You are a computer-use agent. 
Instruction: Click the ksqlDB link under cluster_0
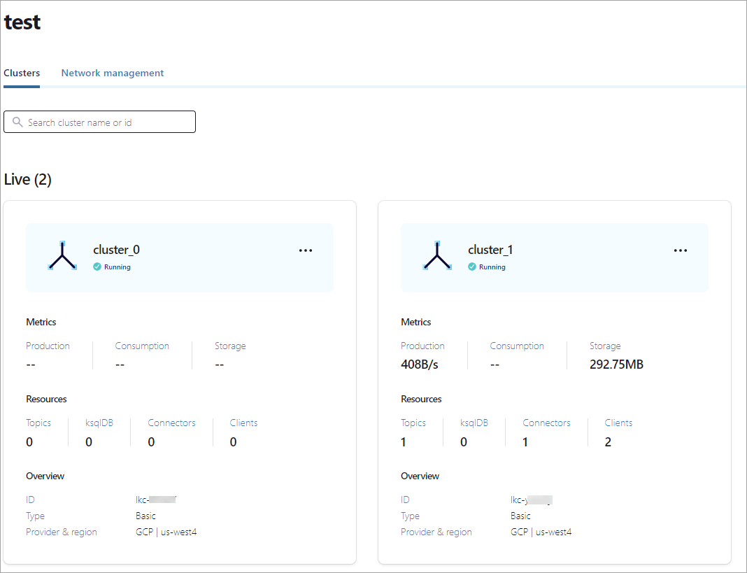(99, 423)
